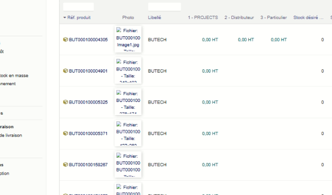Click Distributeur price 0,00 HT for BUT000100004305
332x195 pixels.
pos(246,39)
